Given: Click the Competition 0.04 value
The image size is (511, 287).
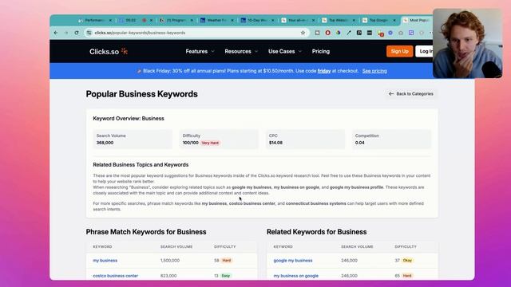Looking at the screenshot, I should 360,143.
